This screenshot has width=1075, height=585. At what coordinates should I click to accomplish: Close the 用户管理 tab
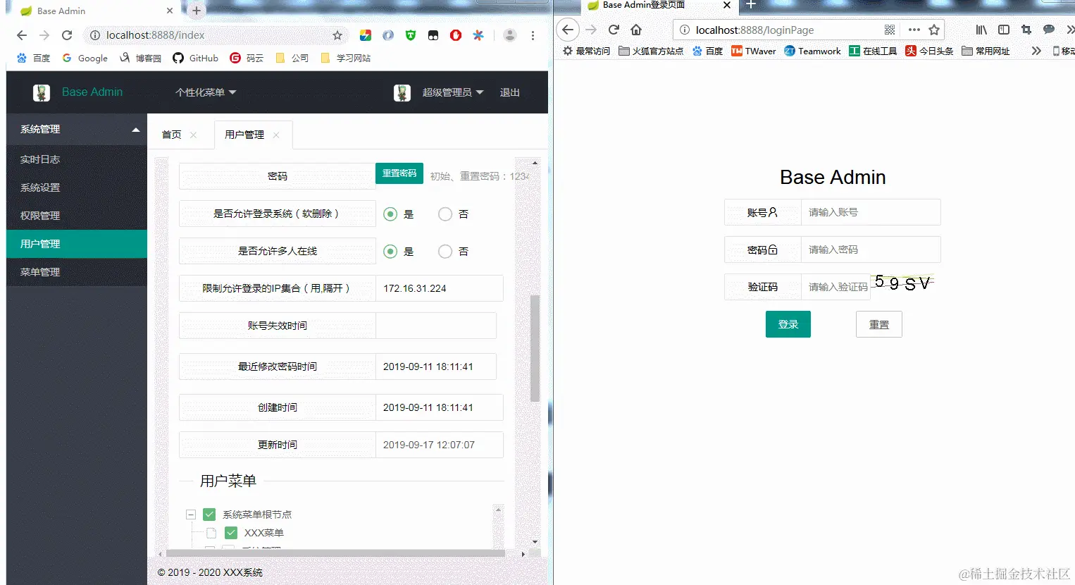coord(276,135)
